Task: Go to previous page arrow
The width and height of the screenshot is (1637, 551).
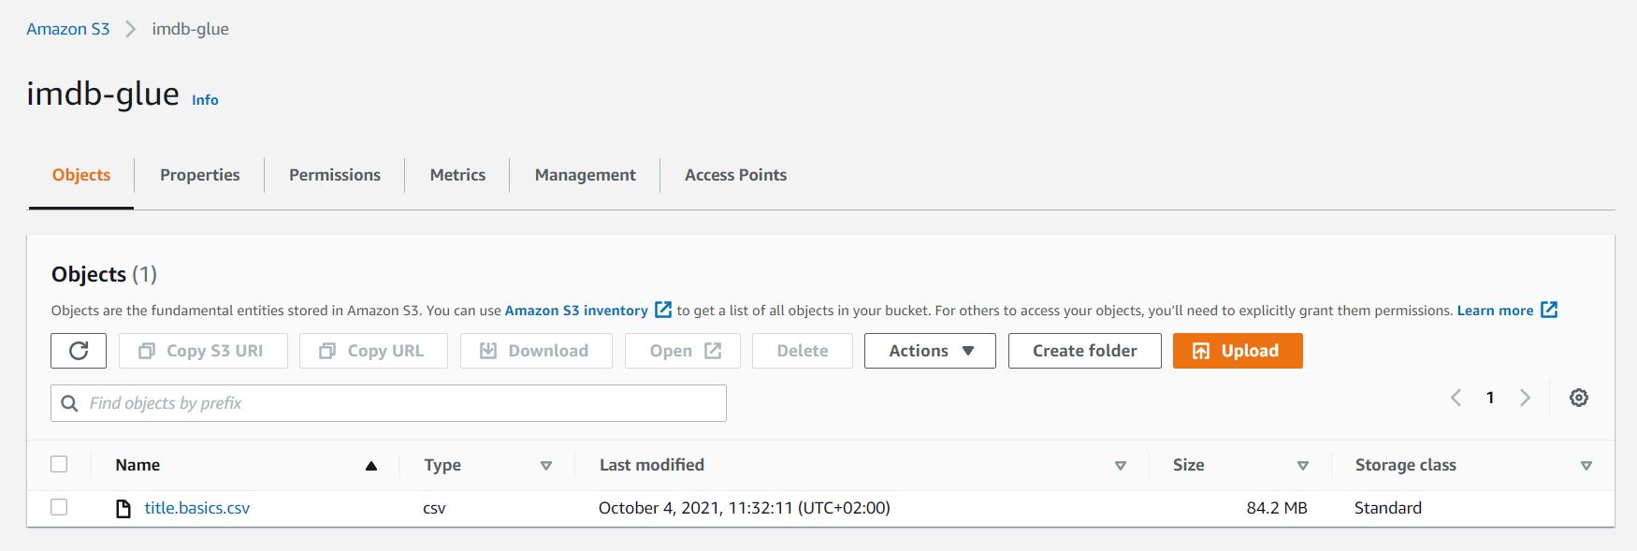Action: 1456,398
